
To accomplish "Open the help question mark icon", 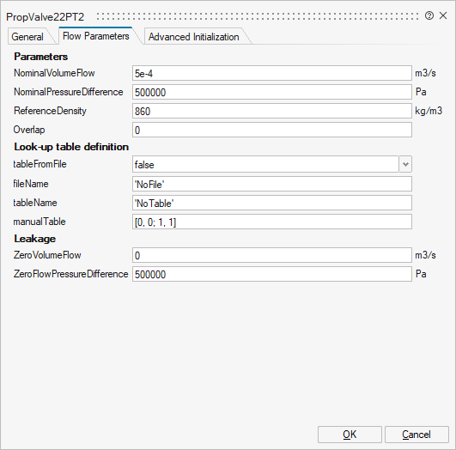I will pyautogui.click(x=429, y=15).
